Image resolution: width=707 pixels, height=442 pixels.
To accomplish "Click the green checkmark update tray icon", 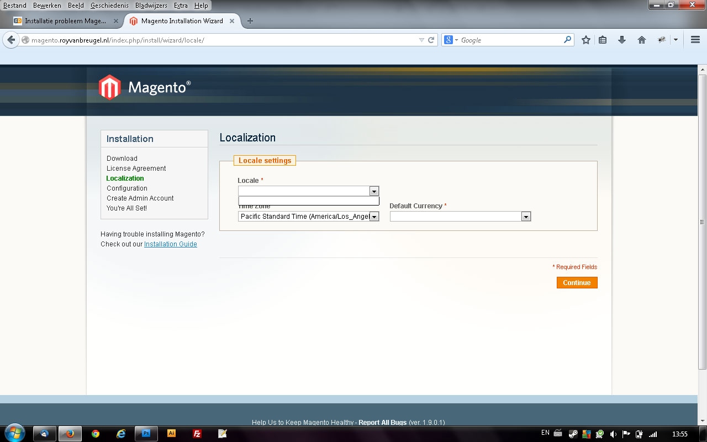I will click(600, 434).
